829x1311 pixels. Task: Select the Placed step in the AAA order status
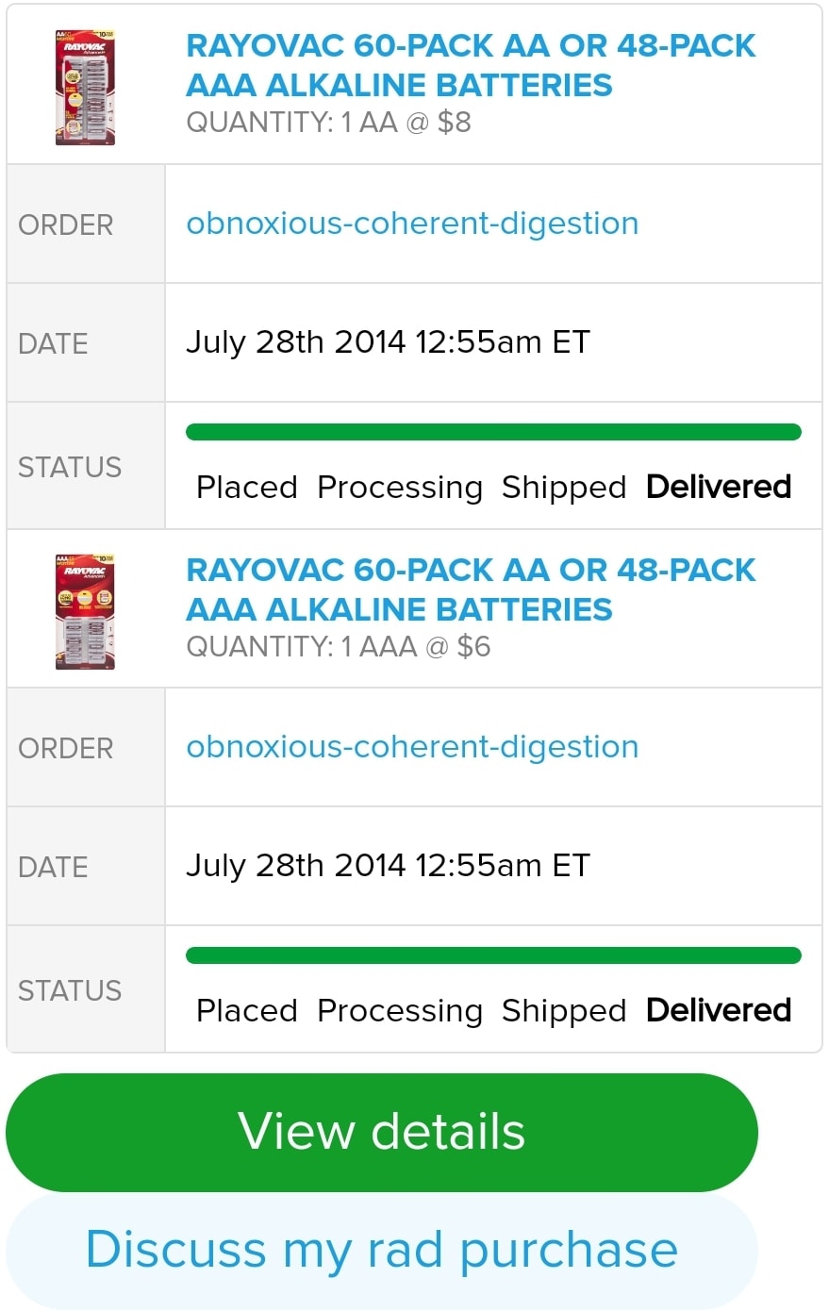coord(246,1011)
